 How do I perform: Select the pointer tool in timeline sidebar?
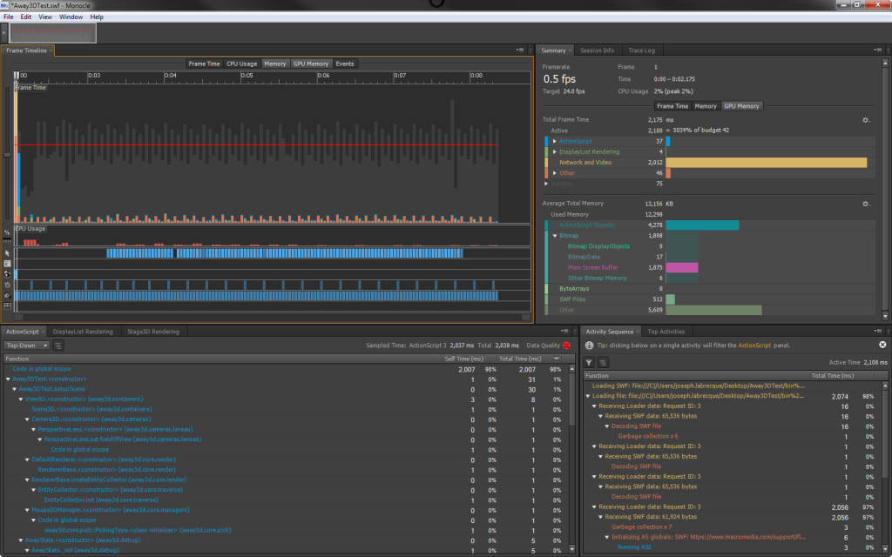pyautogui.click(x=7, y=253)
